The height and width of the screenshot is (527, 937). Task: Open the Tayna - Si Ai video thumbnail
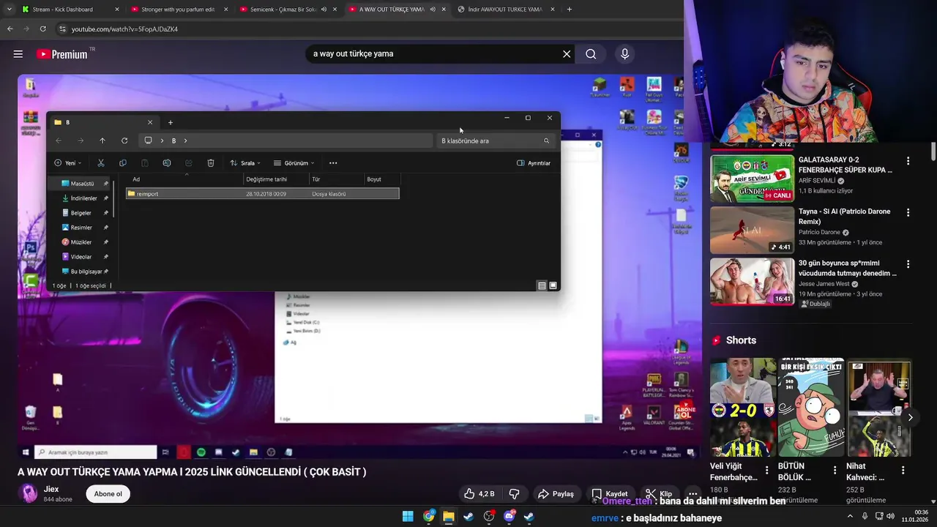[752, 230]
